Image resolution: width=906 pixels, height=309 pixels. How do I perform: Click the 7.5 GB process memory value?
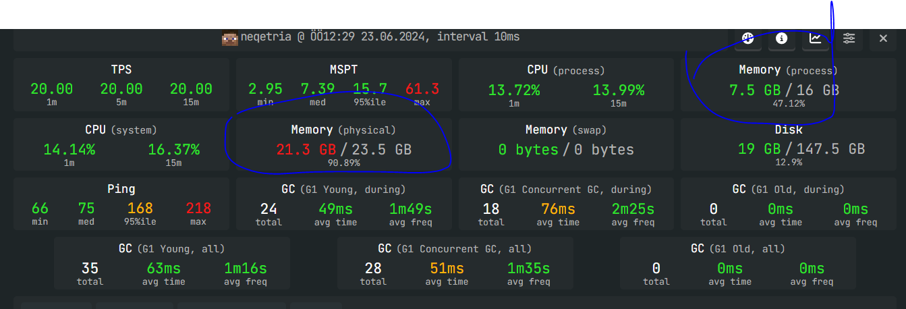click(x=756, y=90)
